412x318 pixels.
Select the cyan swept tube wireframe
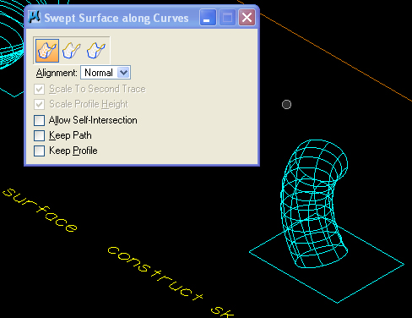pos(314,203)
